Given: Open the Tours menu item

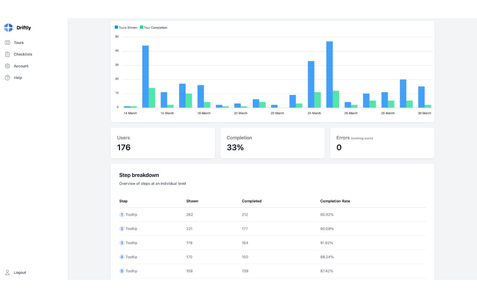Looking at the screenshot, I should [19, 43].
